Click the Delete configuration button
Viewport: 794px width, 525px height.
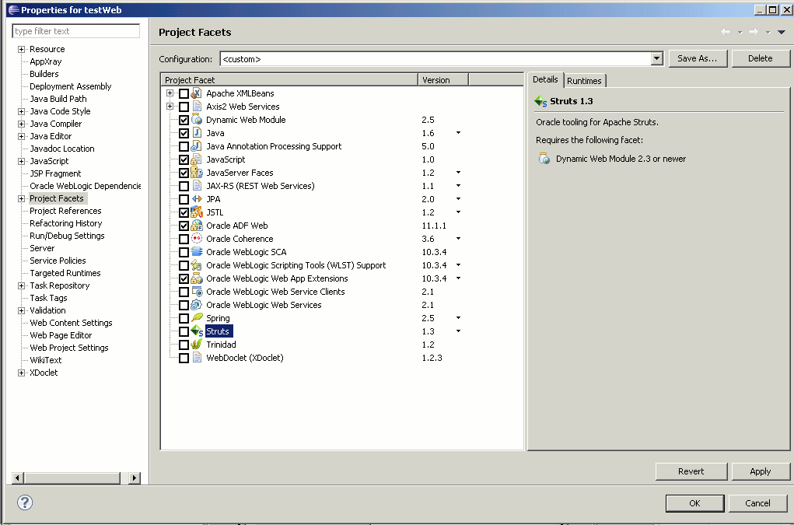point(760,59)
